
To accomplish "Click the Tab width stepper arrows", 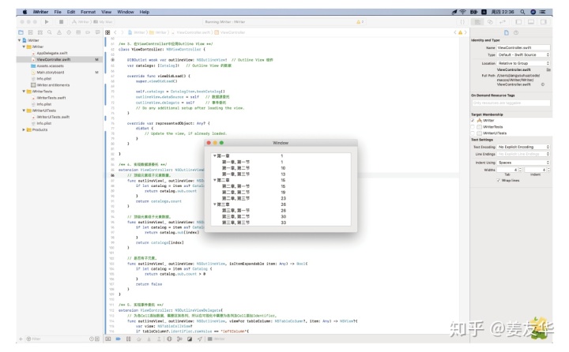I will tap(520, 170).
